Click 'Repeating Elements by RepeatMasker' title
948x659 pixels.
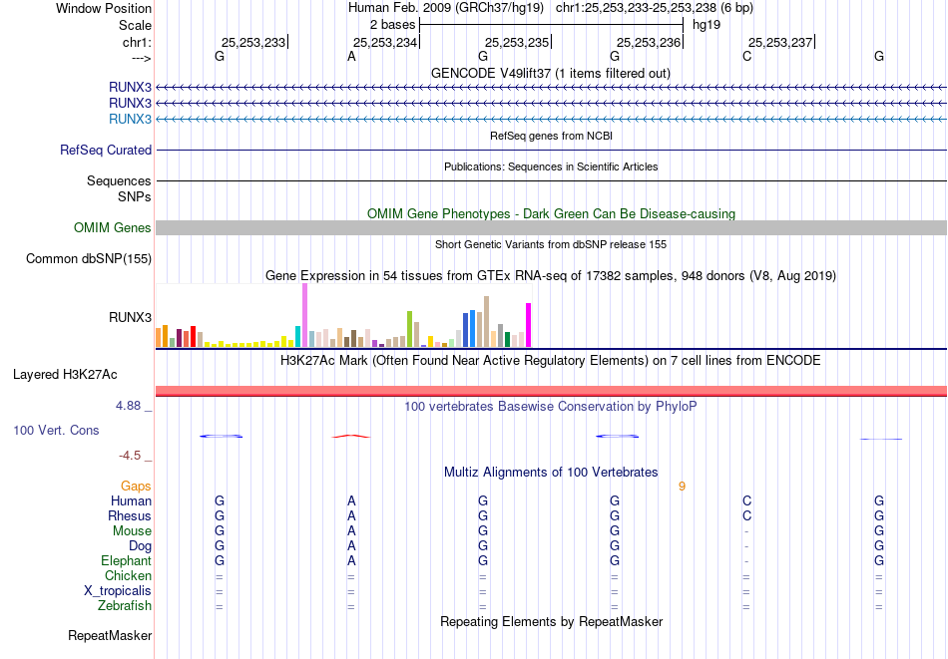click(551, 621)
